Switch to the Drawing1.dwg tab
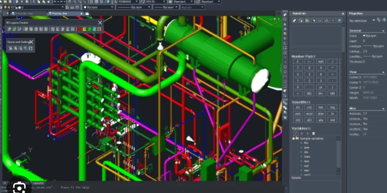The height and width of the screenshot is (193, 387). (x=23, y=13)
